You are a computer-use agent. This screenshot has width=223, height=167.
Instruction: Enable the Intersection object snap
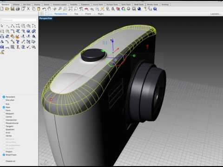tap(4, 120)
